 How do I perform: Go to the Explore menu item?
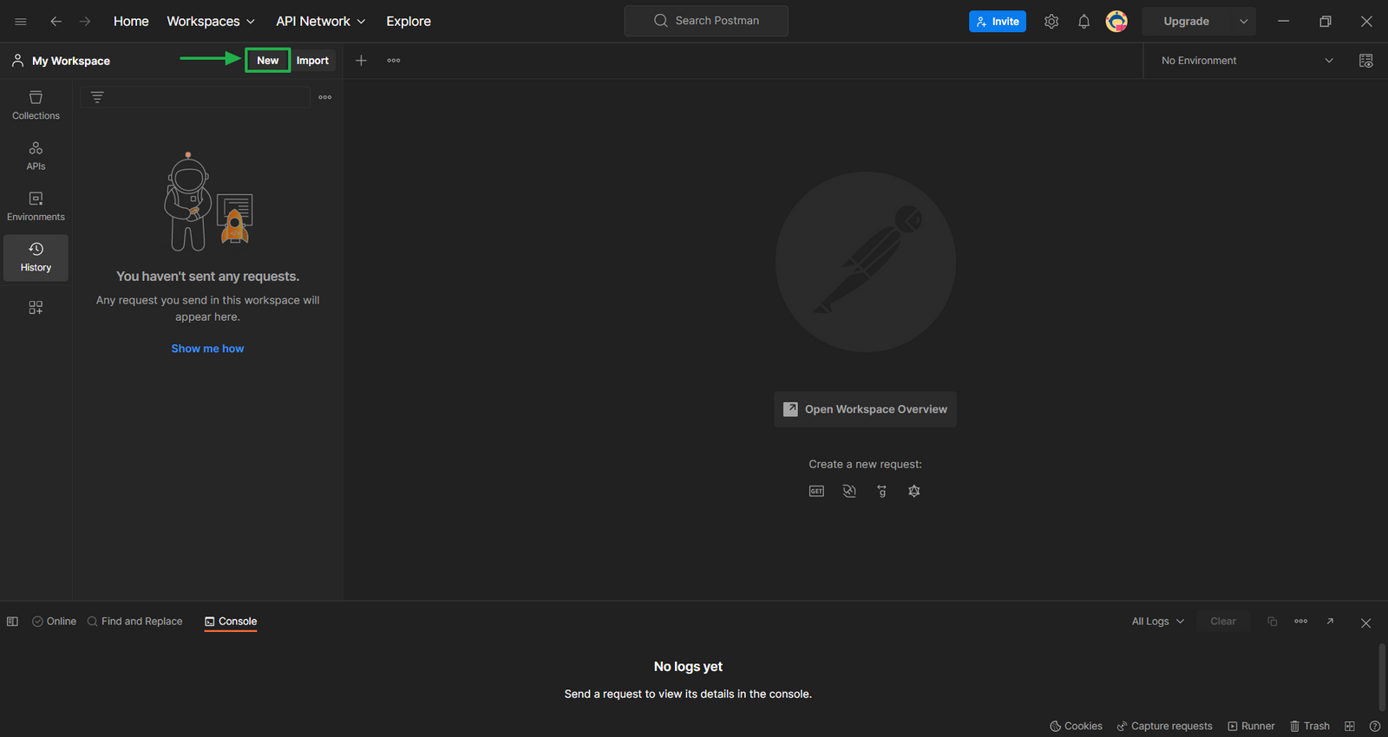point(409,22)
